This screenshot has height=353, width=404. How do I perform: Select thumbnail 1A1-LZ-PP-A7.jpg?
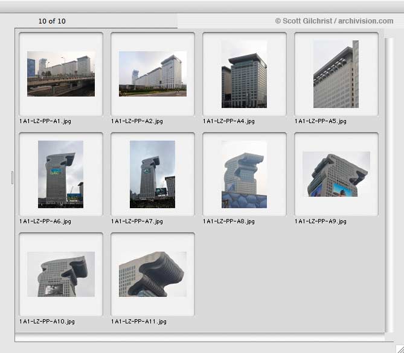[153, 174]
